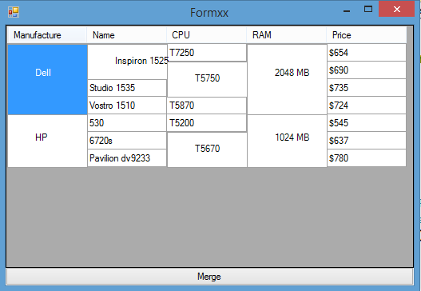Click the Price column header
The height and width of the screenshot is (291, 421).
tap(367, 35)
